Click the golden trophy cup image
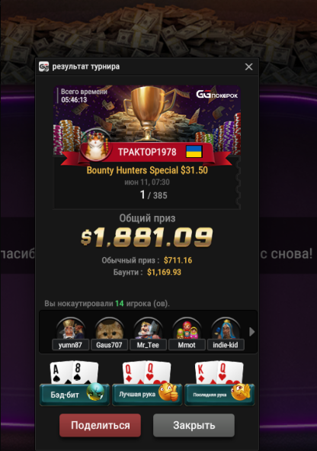The width and height of the screenshot is (317, 451). pos(149,114)
